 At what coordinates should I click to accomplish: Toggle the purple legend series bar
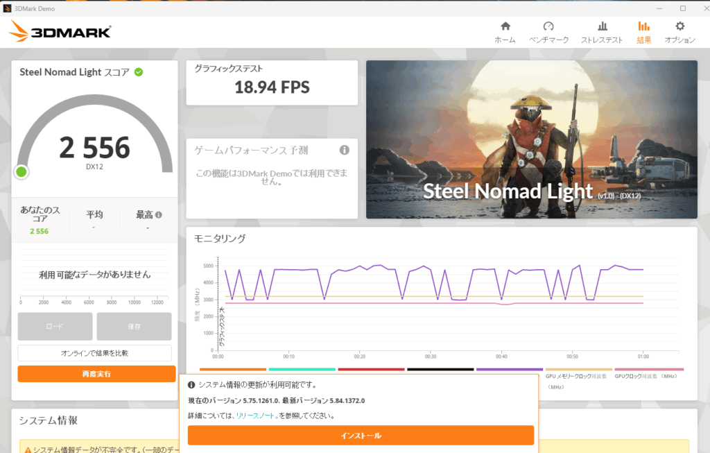(510, 369)
